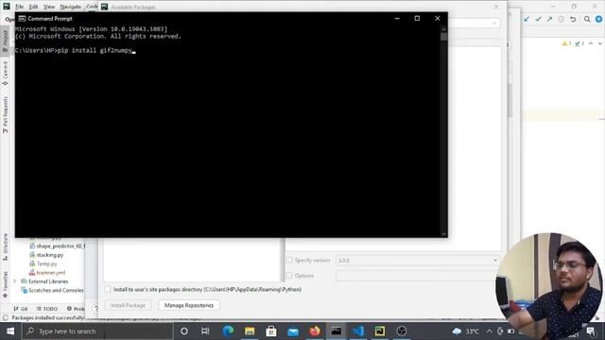Image resolution: width=605 pixels, height=340 pixels.
Task: Click Packages installed successfully status message
Action: (48, 318)
